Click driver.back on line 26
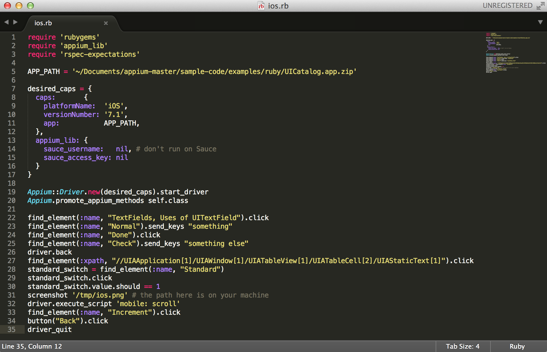Viewport: 547px width, 352px height. (x=50, y=252)
